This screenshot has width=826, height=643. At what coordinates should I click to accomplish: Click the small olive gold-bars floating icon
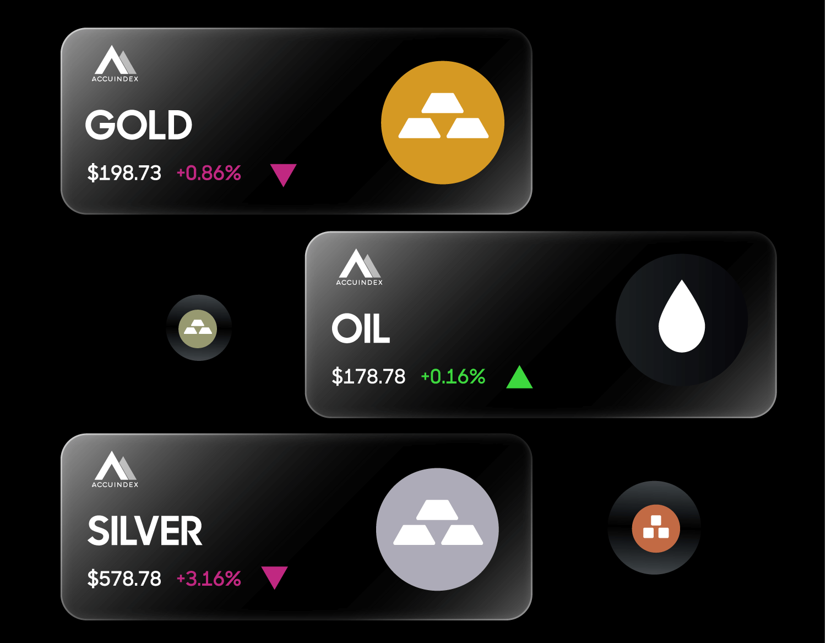[x=198, y=328]
